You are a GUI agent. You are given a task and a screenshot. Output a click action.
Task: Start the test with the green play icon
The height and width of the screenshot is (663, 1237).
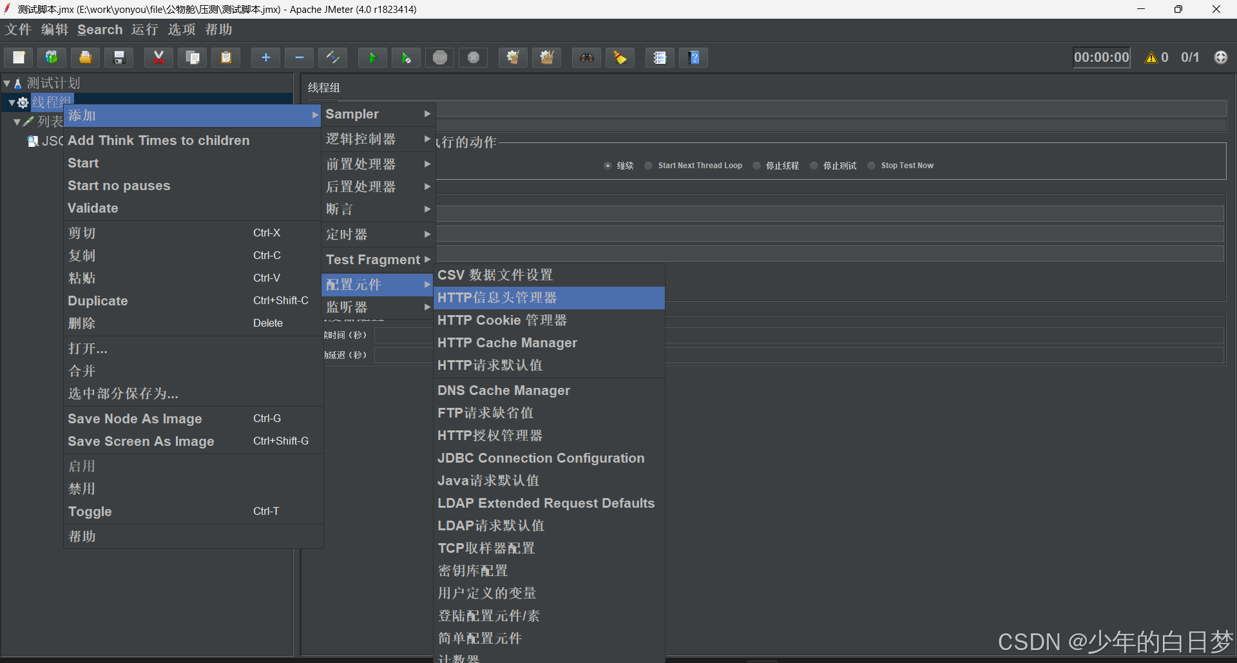[x=372, y=57]
